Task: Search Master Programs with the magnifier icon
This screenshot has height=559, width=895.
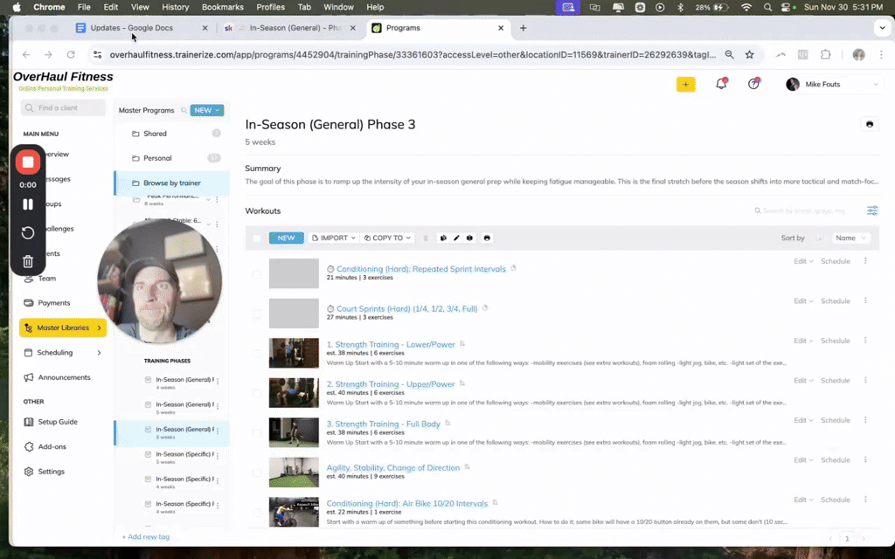Action: pos(184,110)
